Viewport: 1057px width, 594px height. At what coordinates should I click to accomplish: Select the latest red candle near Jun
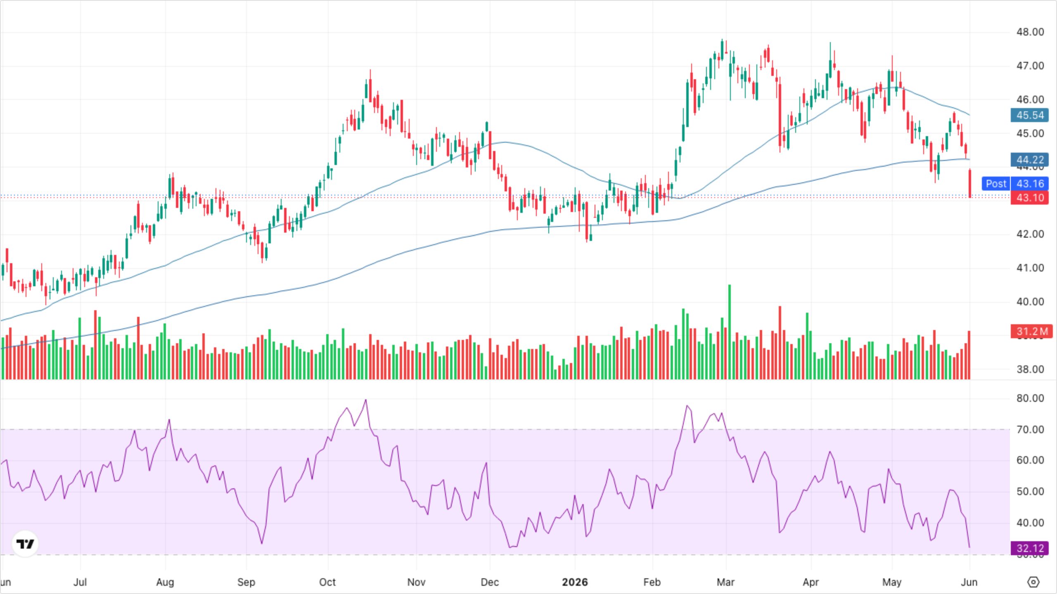click(x=970, y=183)
